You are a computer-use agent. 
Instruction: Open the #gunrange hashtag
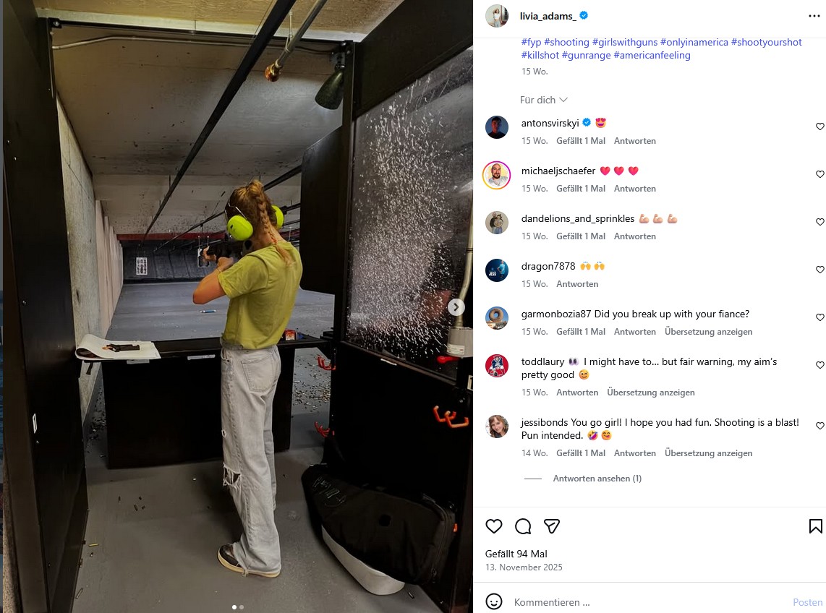coord(587,55)
